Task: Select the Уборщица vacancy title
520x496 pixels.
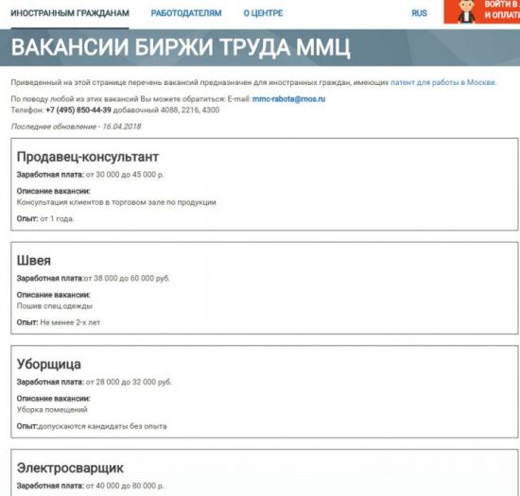Action: (x=49, y=364)
